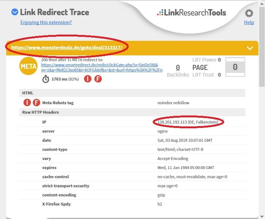Open the settings gear icon
265x219 pixels.
point(249,14)
